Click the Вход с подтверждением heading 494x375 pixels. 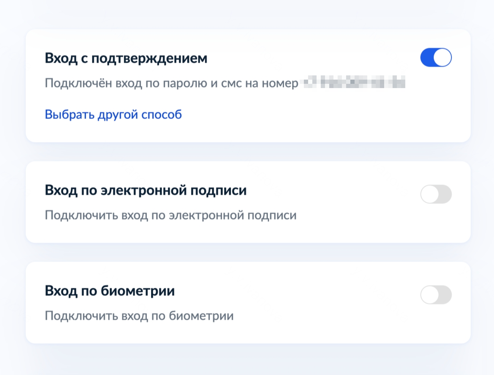coord(126,58)
